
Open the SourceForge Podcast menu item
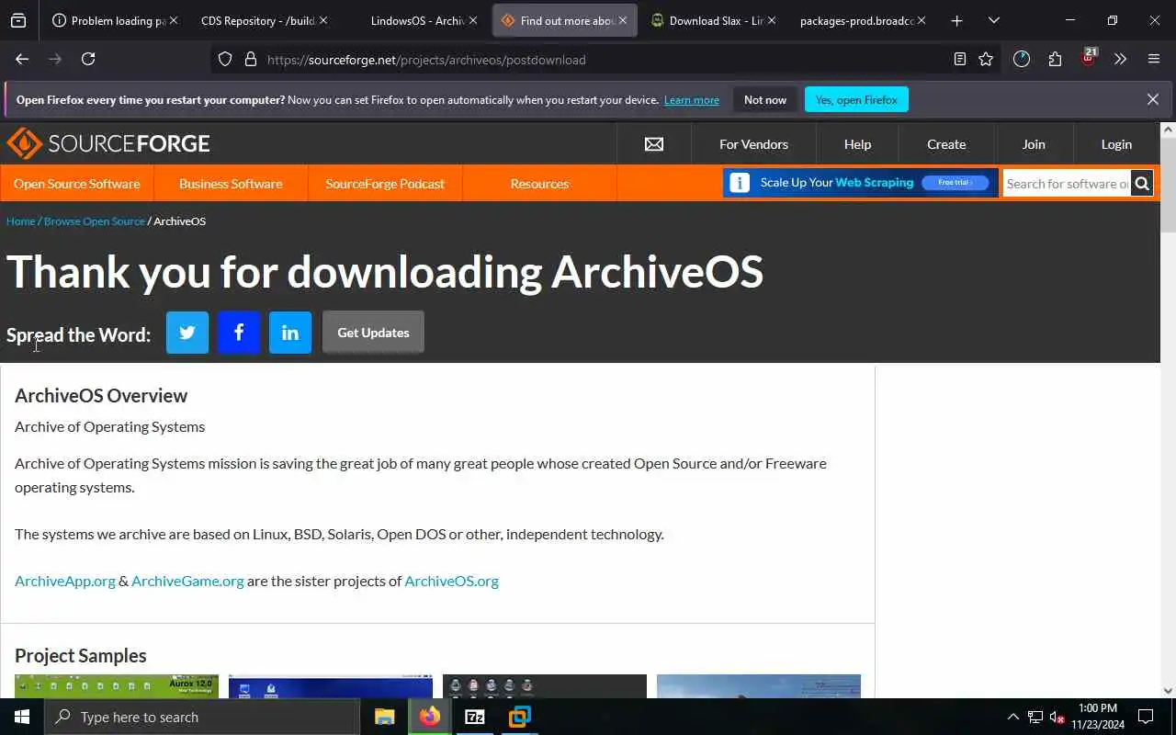[x=385, y=184]
